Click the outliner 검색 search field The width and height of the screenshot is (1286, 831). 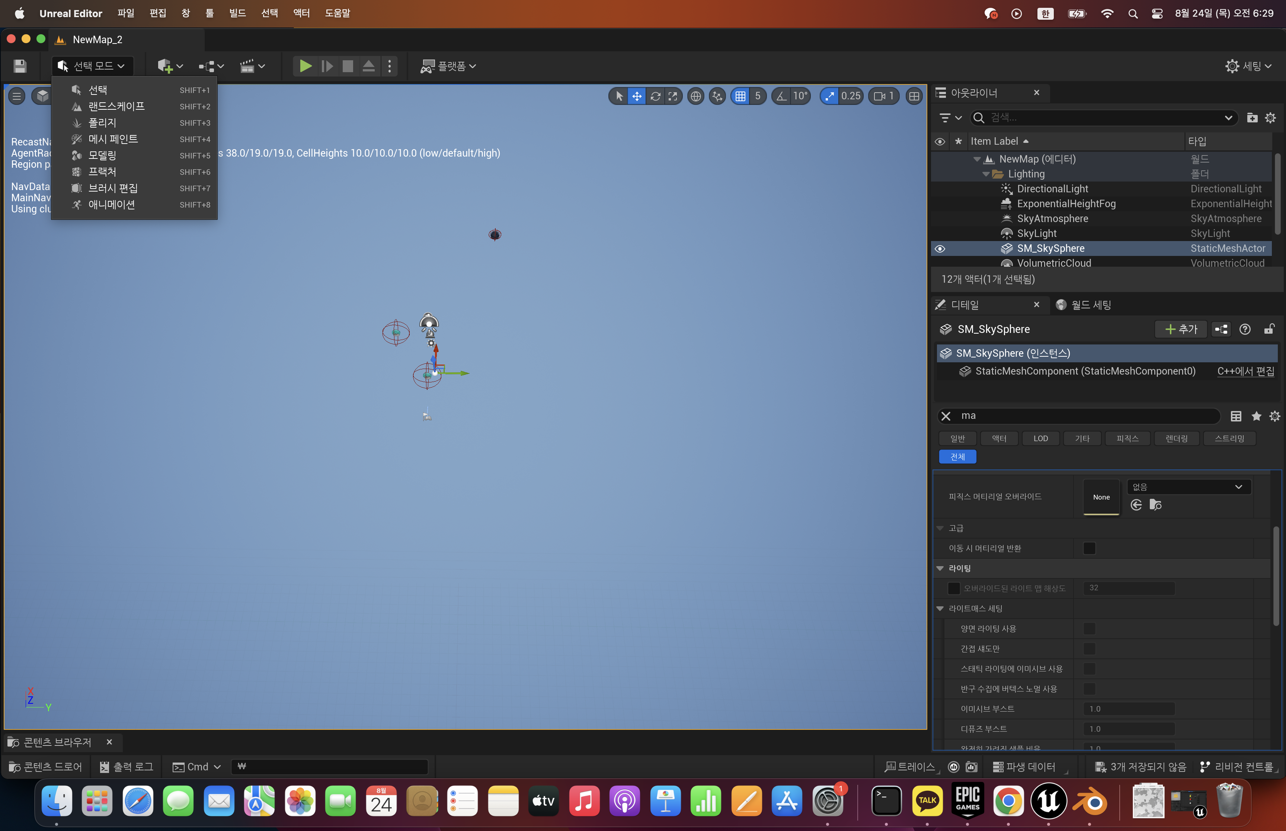coord(1101,118)
